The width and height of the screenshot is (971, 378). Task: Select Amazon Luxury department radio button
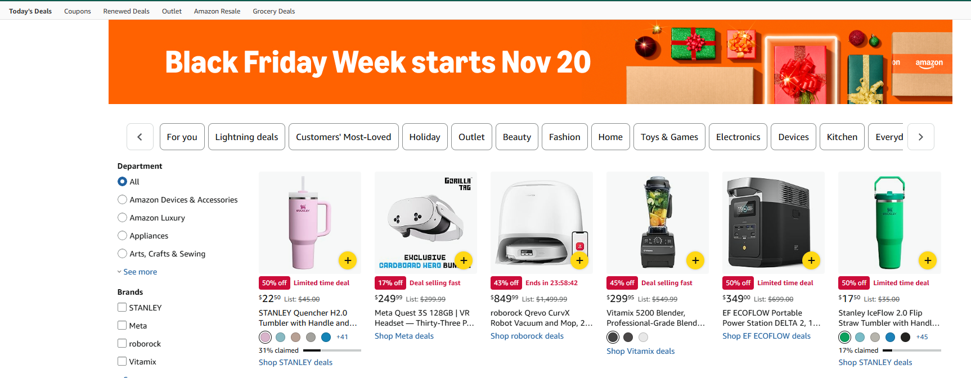pos(122,218)
